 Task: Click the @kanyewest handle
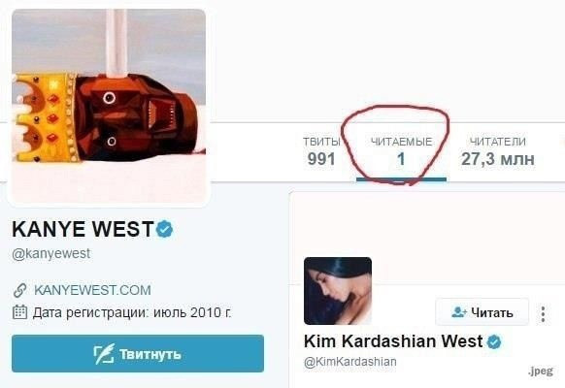point(50,254)
